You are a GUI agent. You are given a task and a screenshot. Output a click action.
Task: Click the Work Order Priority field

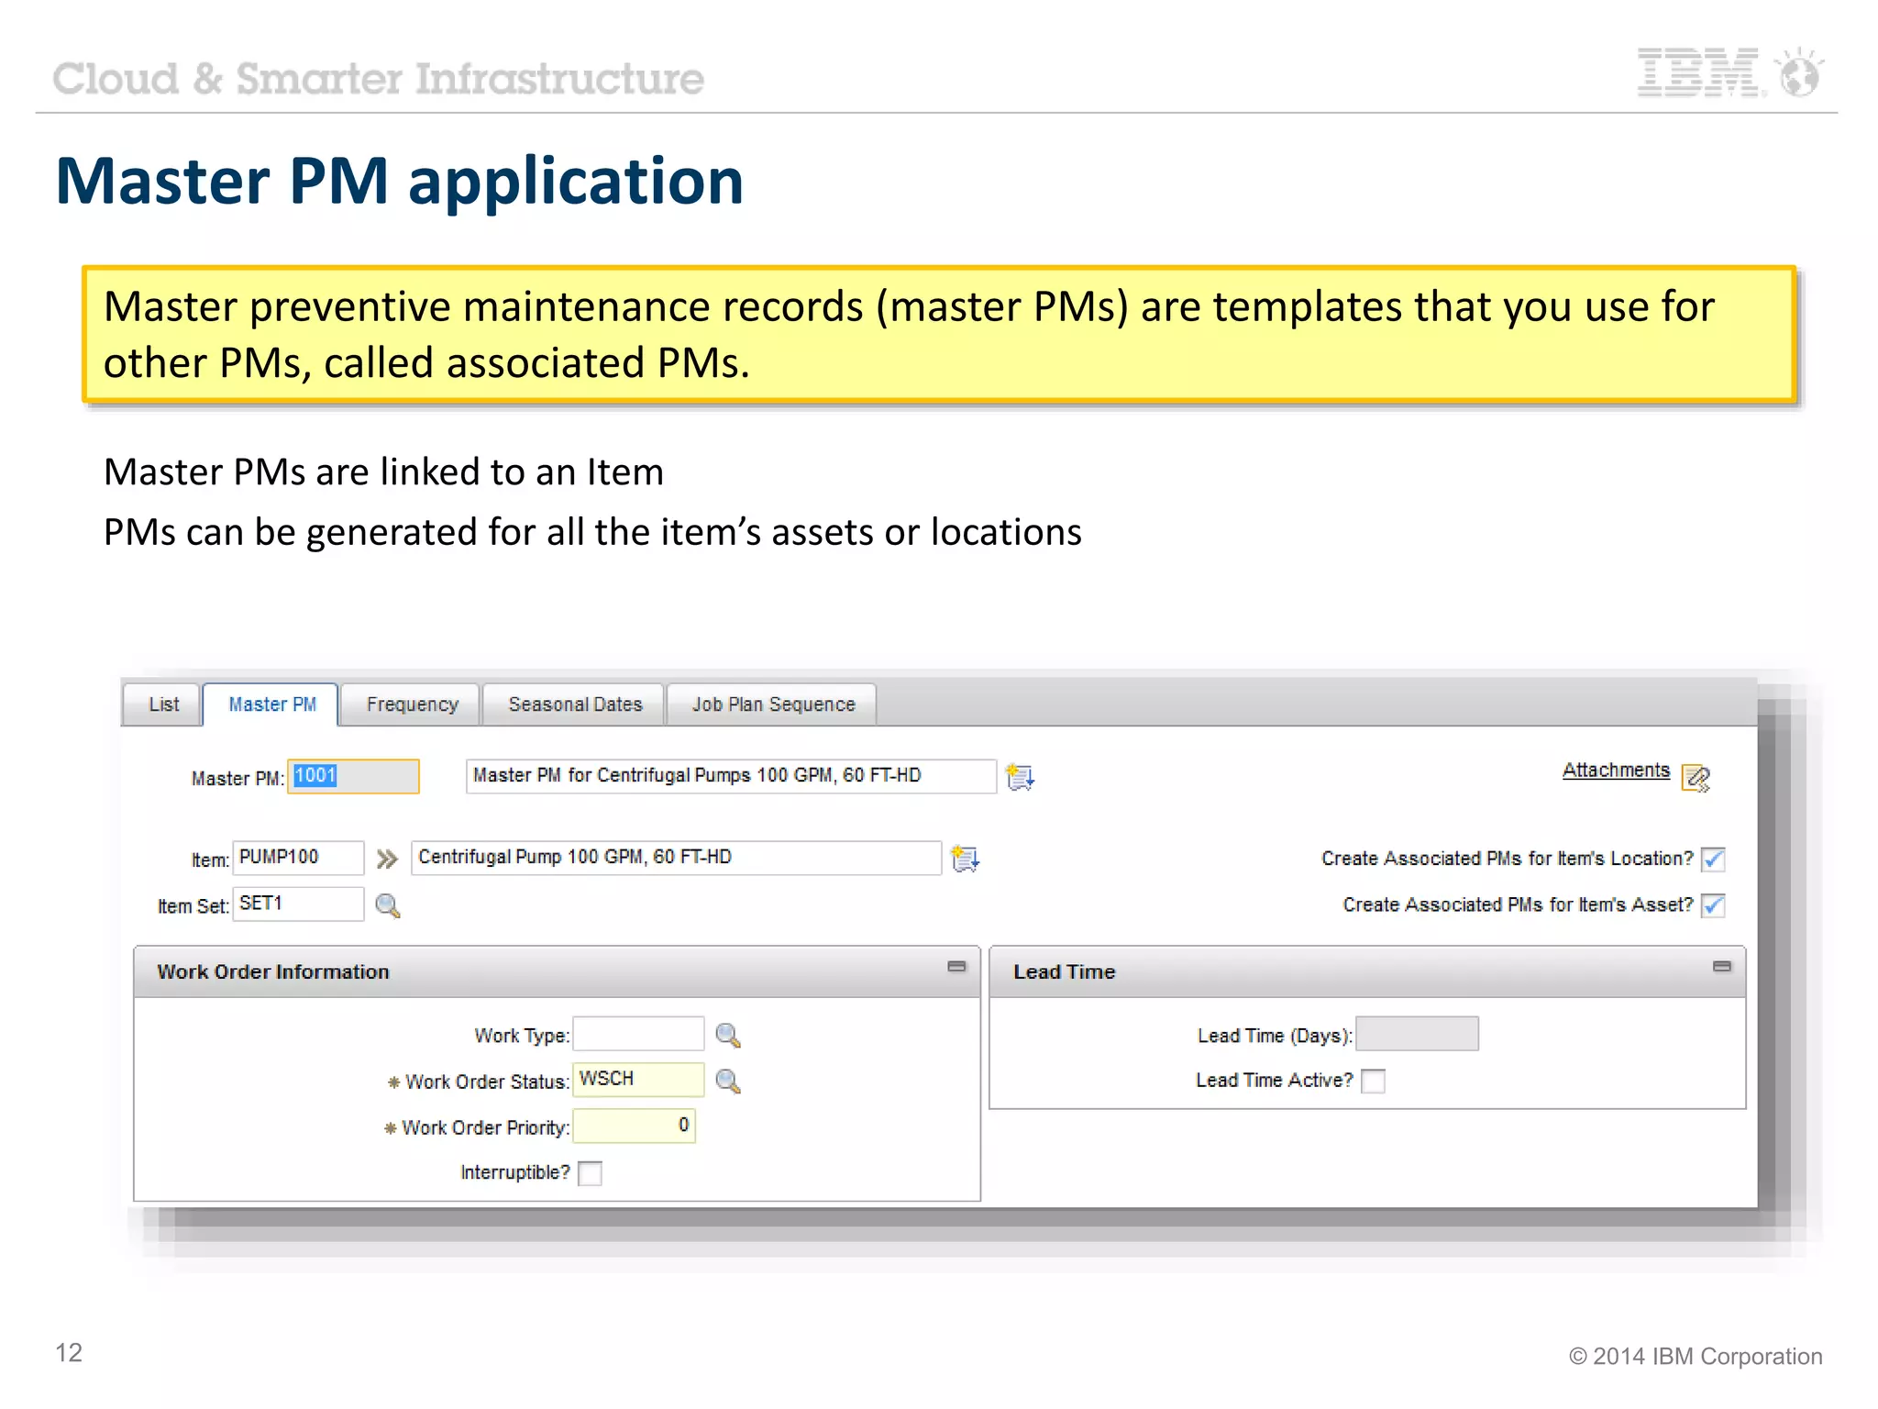tap(635, 1126)
